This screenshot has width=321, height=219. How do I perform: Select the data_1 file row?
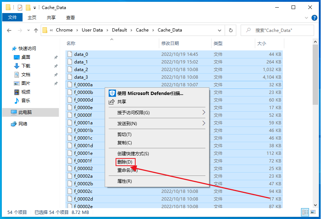coord(174,62)
